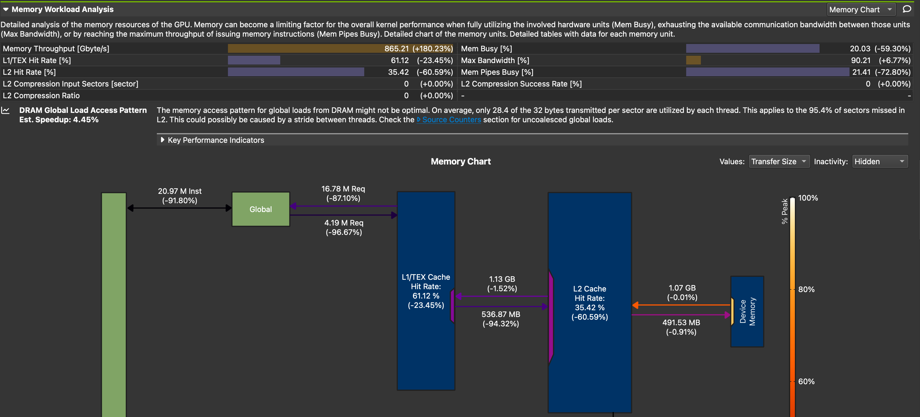Click the DRAM access pattern chart icon

tap(5, 111)
